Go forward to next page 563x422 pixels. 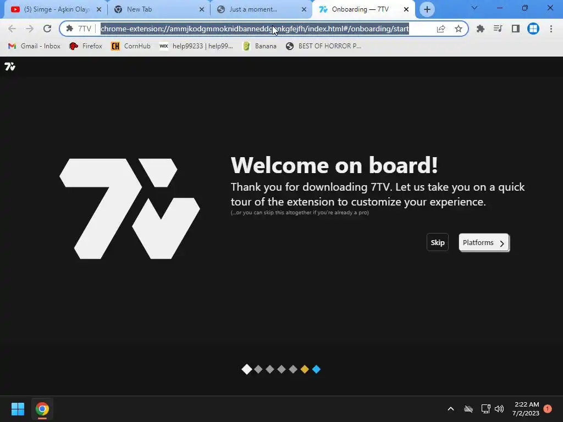point(30,29)
